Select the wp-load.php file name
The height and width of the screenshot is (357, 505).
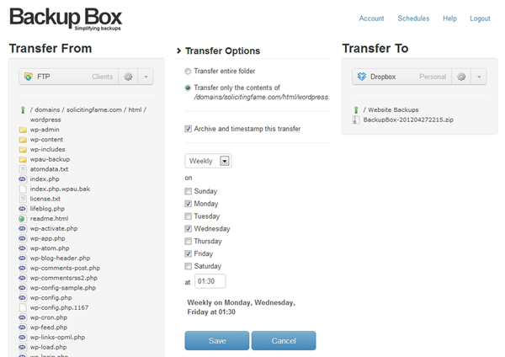click(48, 348)
